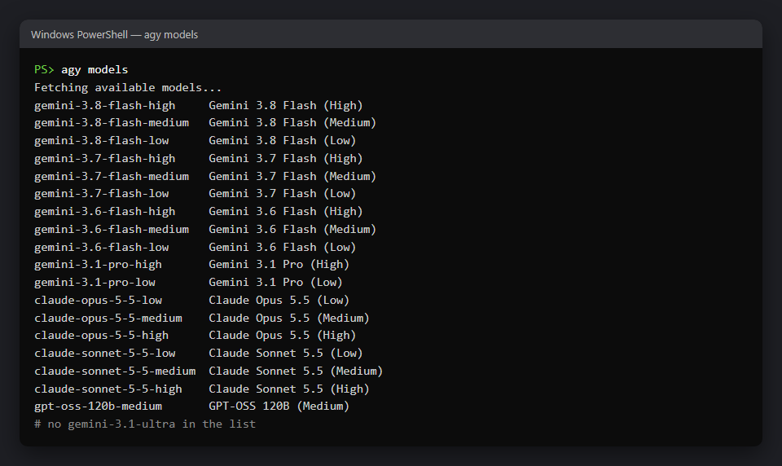
Task: Click the display name 'Gemini 3.8 Flash (Medium)'
Action: click(292, 123)
